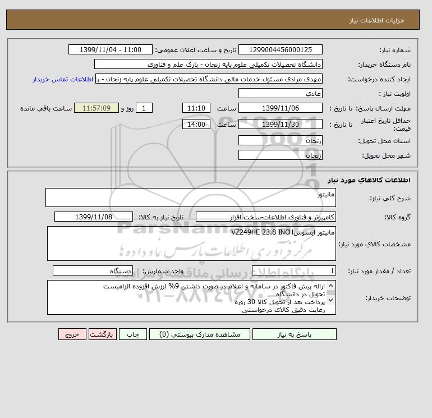Click the خروج exit button
This screenshot has height=418, width=432.
pyautogui.click(x=72, y=334)
